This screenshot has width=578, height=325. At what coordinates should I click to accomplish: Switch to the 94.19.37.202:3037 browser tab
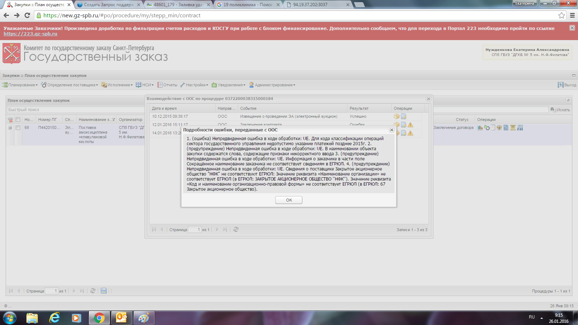(x=318, y=5)
